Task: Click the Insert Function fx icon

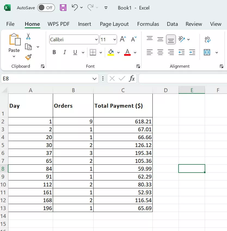Action: pos(132,79)
